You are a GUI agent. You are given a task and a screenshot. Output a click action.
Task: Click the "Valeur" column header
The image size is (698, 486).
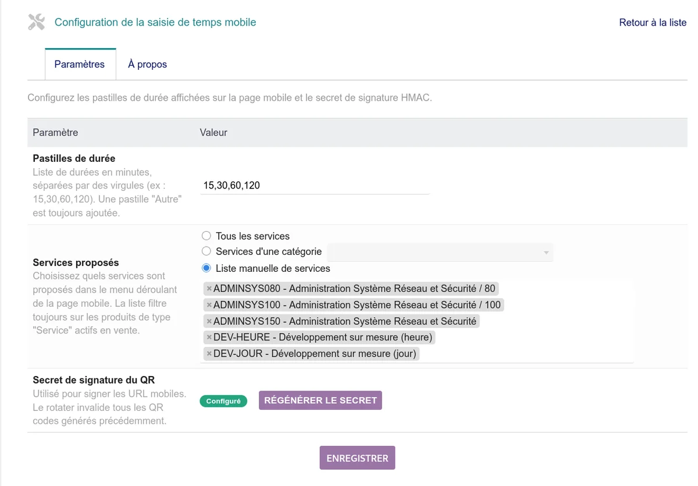(x=213, y=132)
